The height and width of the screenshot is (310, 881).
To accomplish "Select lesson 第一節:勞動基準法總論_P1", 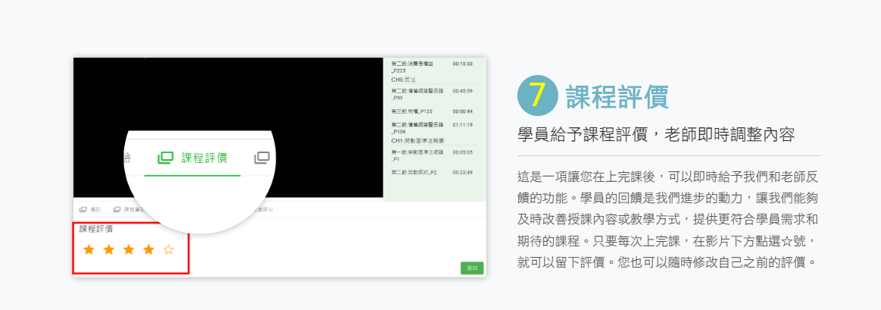I will coord(417,155).
